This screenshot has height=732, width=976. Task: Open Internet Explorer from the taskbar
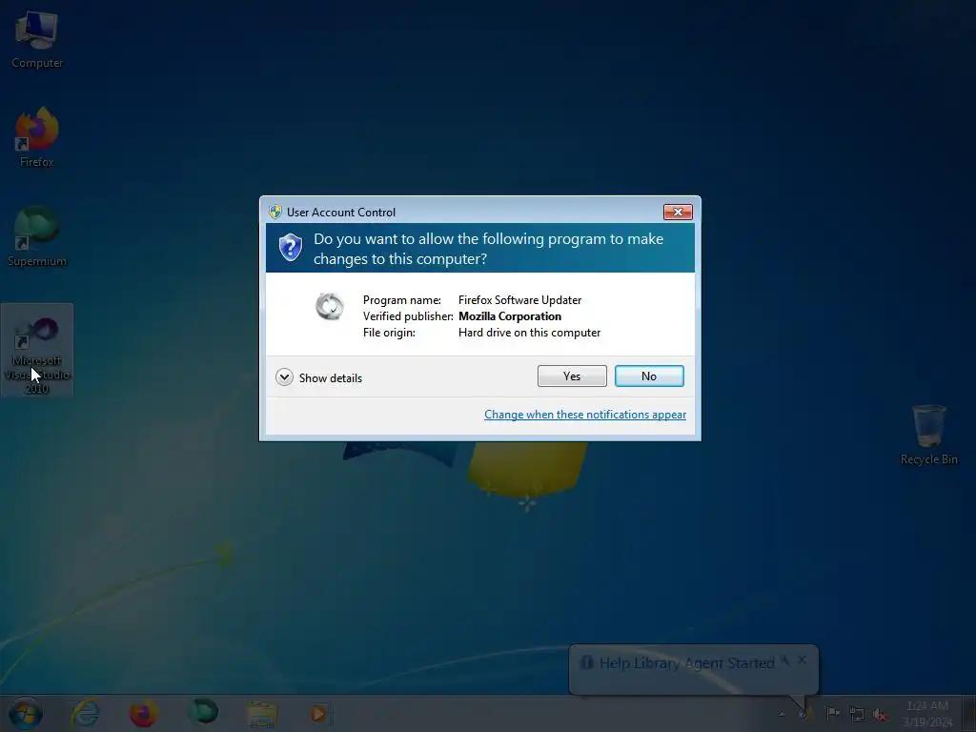[85, 713]
